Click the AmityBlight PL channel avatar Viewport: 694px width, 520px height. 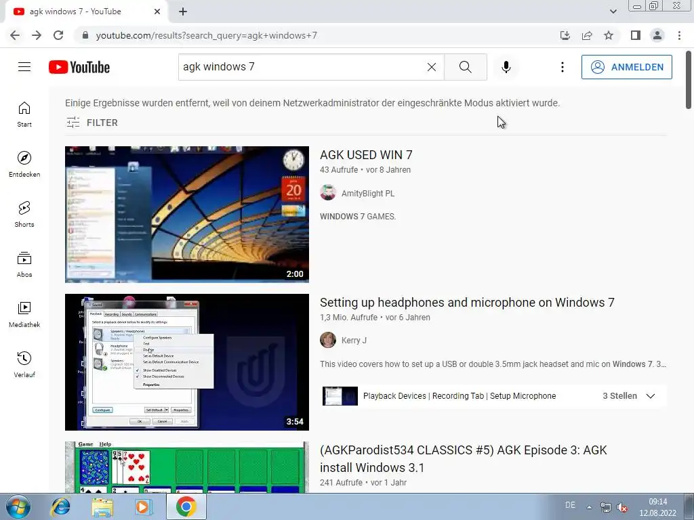[328, 193]
